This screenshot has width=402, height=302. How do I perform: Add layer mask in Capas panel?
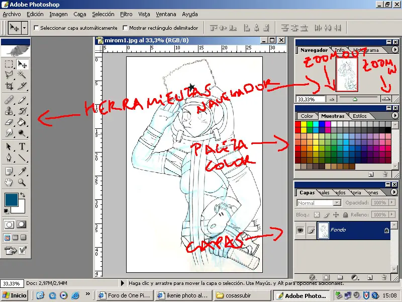(x=326, y=277)
